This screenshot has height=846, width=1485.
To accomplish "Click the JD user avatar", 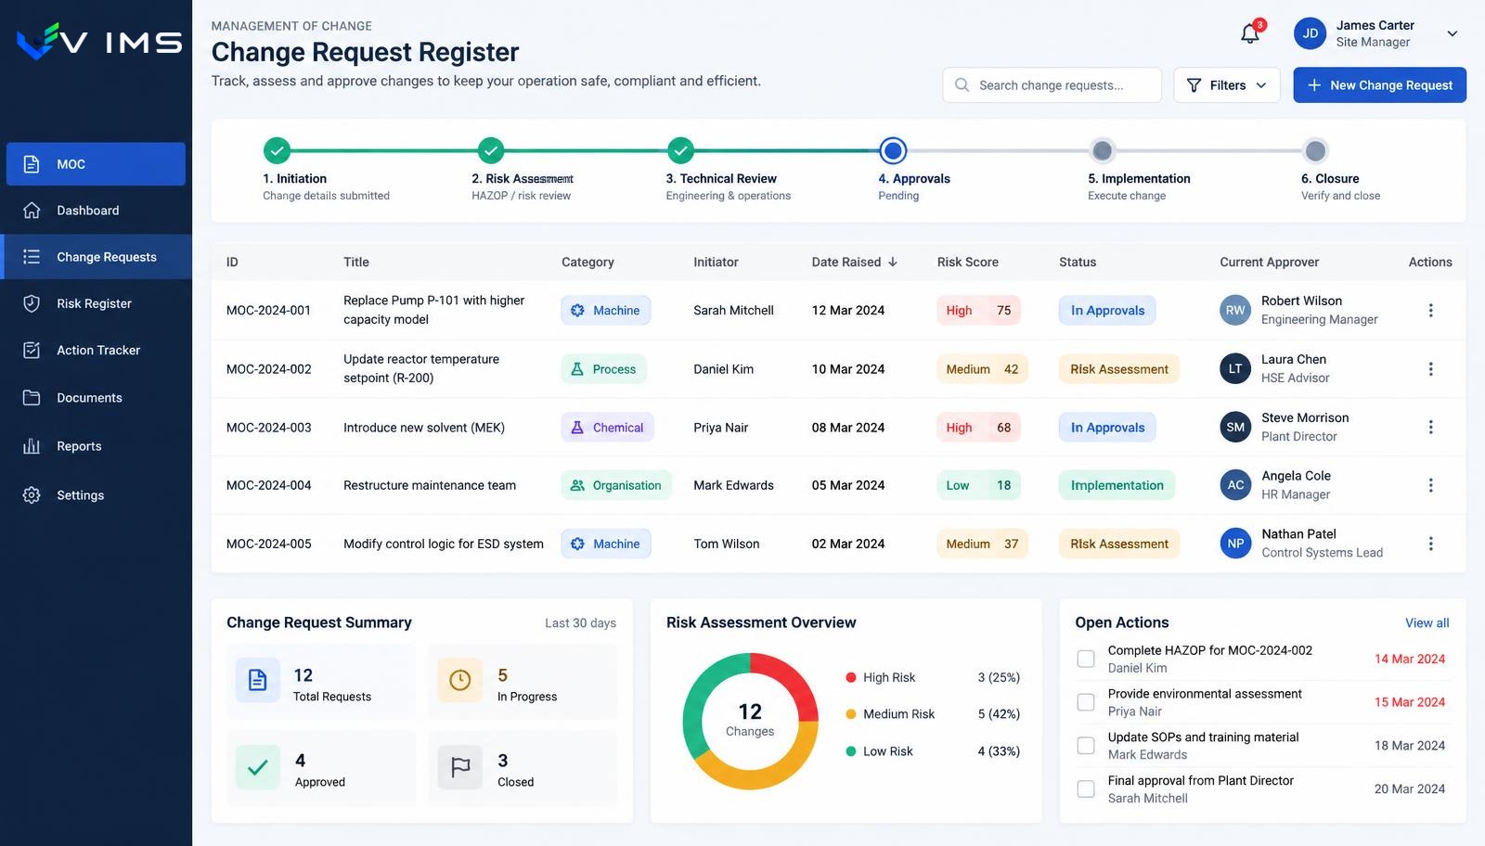I will click(1310, 33).
